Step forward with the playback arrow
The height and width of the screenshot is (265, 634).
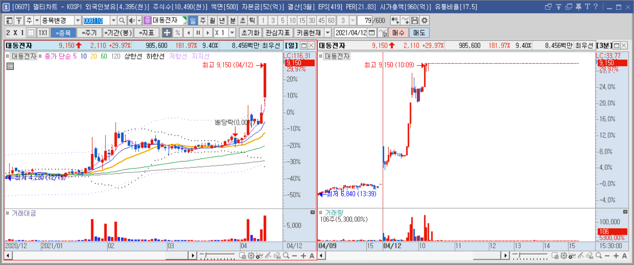click(208, 33)
